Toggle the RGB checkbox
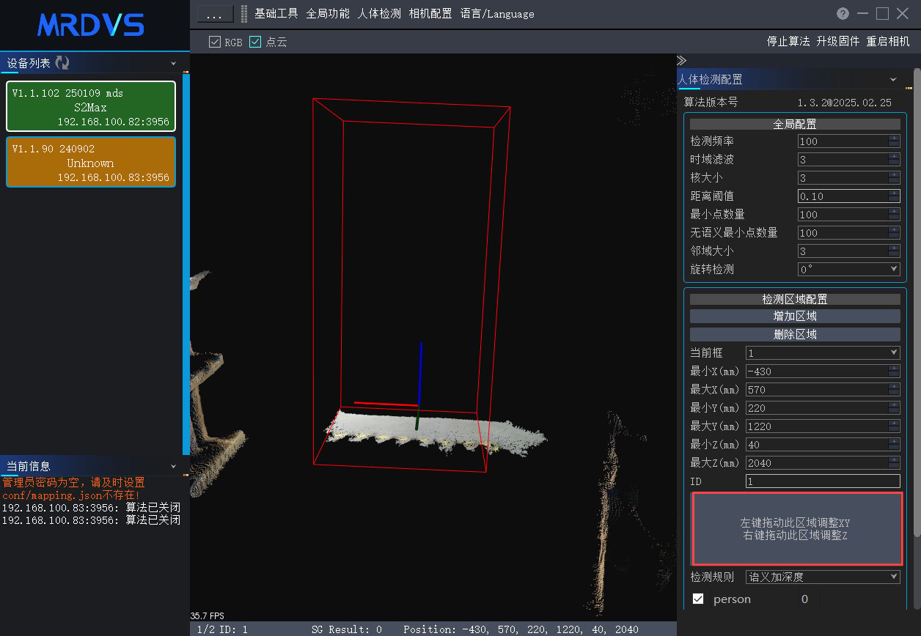The width and height of the screenshot is (921, 636). [215, 42]
